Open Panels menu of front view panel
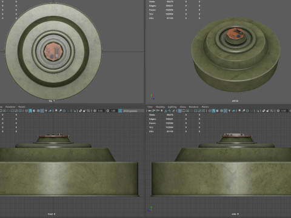The image size is (291, 218). (x=22, y=107)
